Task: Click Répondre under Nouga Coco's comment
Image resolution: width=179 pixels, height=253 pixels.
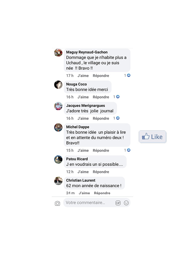Action: (x=101, y=97)
